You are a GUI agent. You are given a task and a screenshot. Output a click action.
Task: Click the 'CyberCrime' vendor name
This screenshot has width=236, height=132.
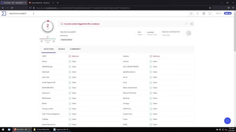pyautogui.click(x=128, y=114)
